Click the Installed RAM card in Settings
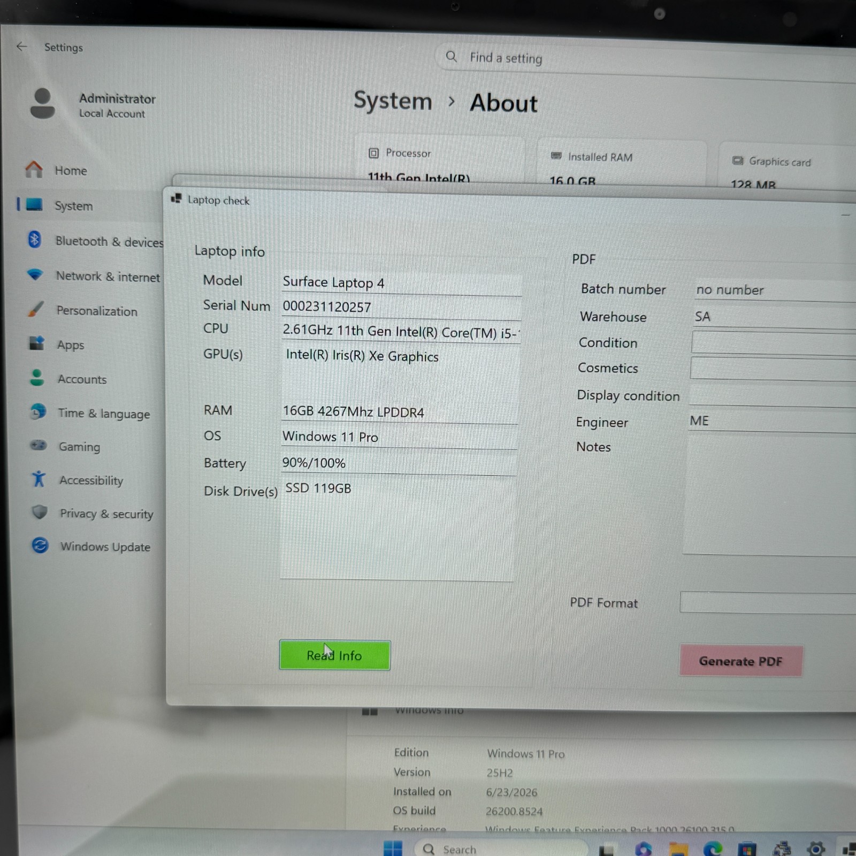 tap(622, 162)
